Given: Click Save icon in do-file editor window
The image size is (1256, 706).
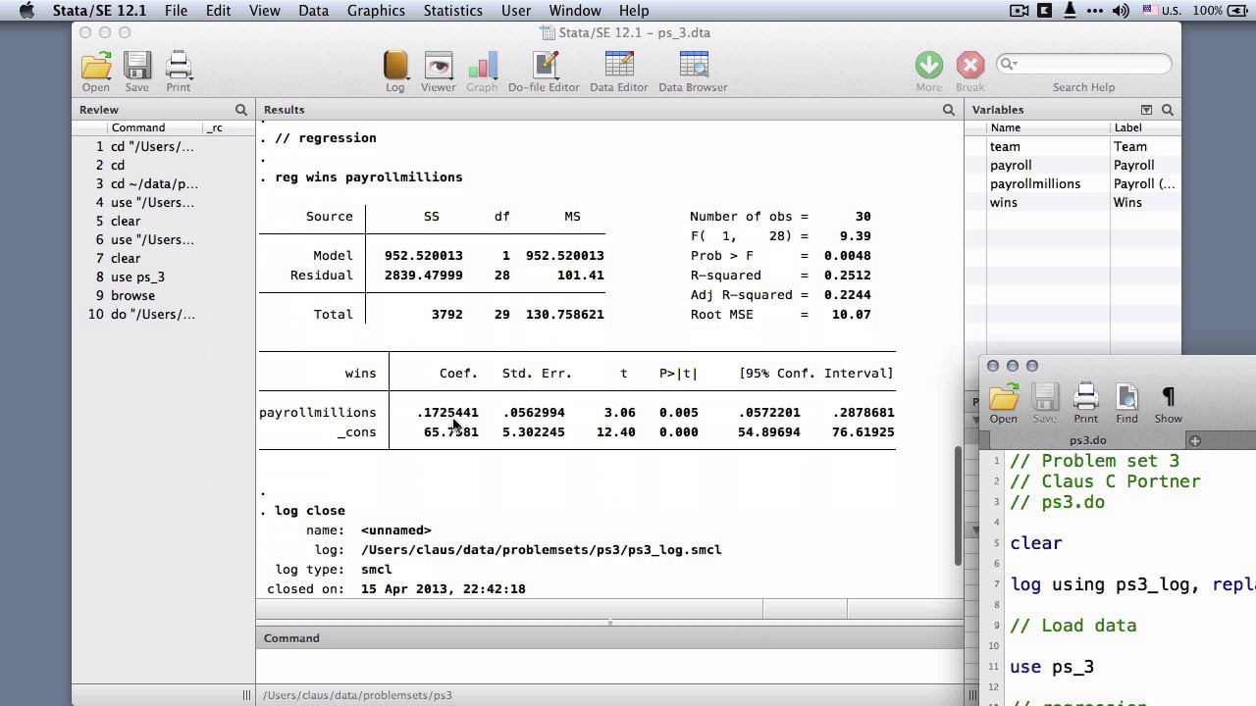Looking at the screenshot, I should click(x=1045, y=398).
